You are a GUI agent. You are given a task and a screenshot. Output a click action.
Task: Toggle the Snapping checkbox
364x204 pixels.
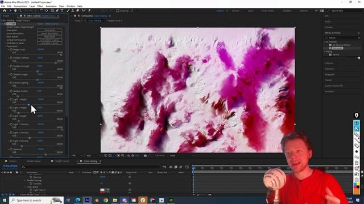click(118, 11)
